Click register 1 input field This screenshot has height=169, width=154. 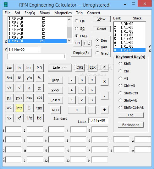click(13, 129)
